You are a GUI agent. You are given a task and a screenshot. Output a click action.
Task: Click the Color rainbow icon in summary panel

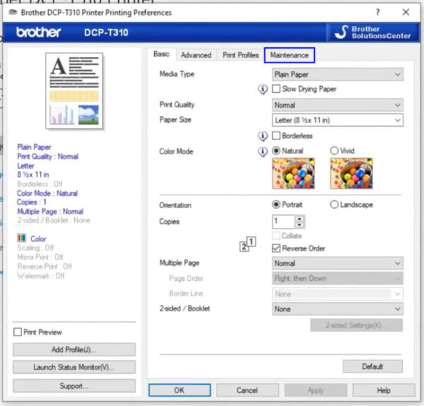(x=22, y=238)
